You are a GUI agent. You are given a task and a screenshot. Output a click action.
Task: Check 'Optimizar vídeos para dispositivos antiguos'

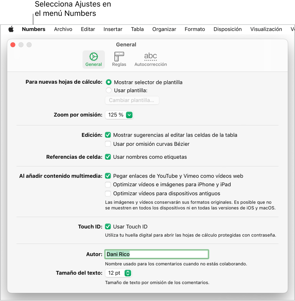108,193
